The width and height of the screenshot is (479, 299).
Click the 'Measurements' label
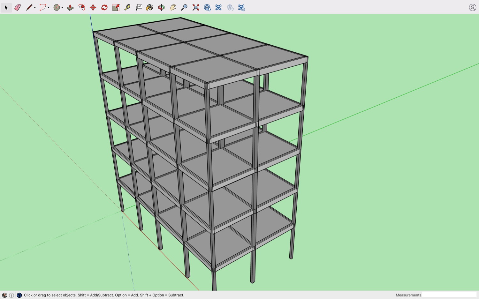(408, 295)
